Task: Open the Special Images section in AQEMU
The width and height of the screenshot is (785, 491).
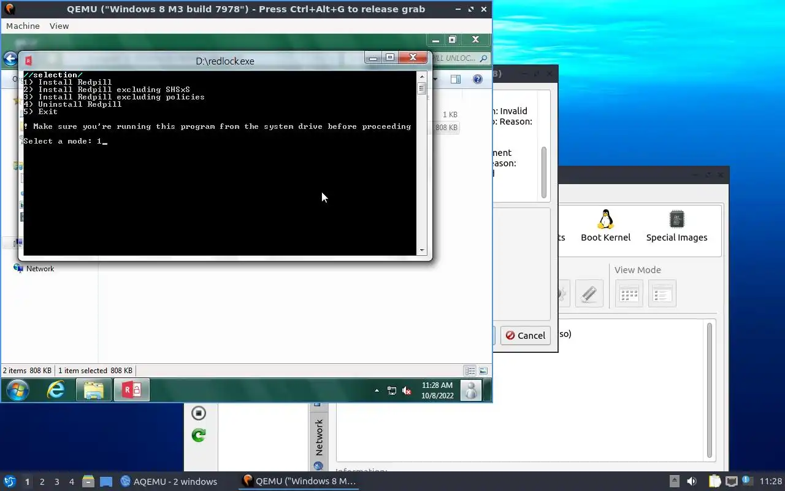Action: (x=676, y=225)
